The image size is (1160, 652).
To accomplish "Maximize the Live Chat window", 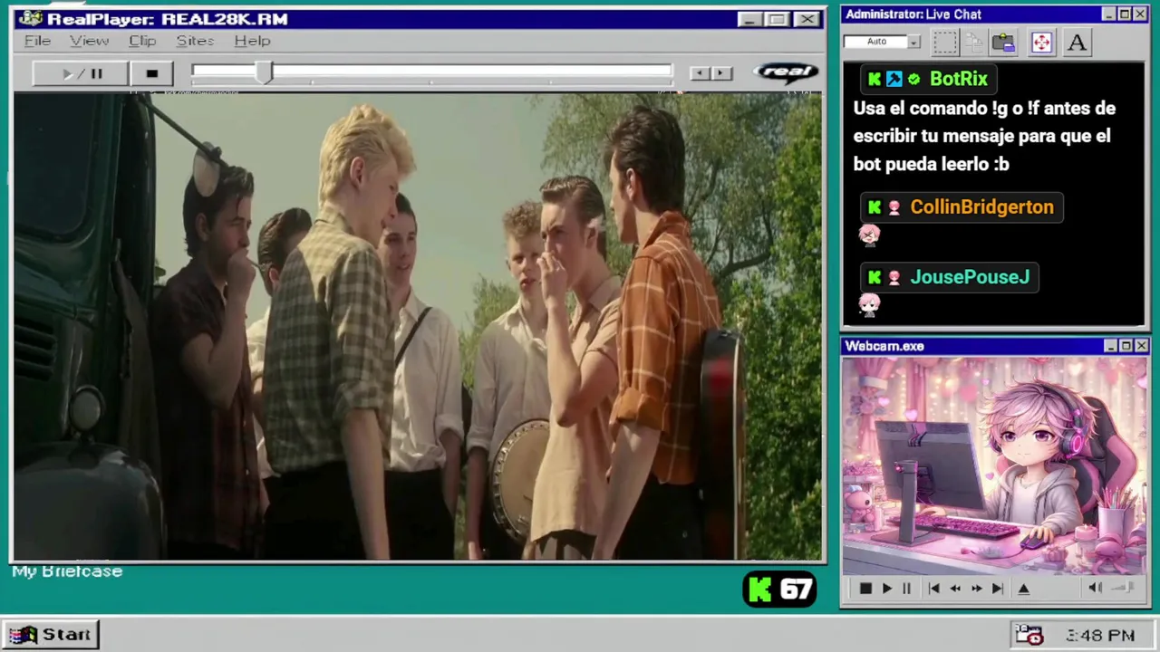I will (1125, 14).
